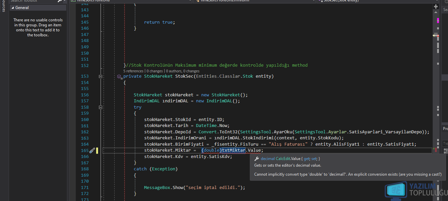Click the magenta marker in the scrollbar
This screenshot has width=448, height=201.
click(438, 21)
